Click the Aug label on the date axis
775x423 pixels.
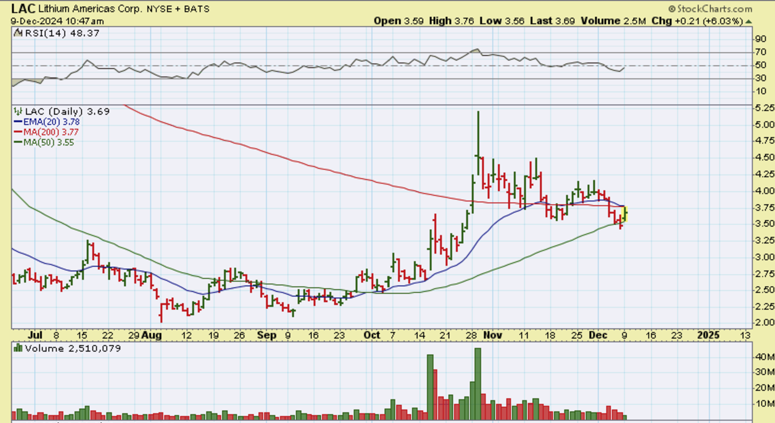pyautogui.click(x=152, y=335)
